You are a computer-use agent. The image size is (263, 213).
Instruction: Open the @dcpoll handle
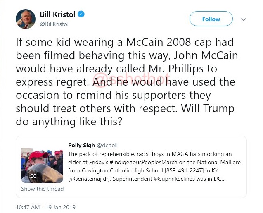pyautogui.click(x=107, y=145)
